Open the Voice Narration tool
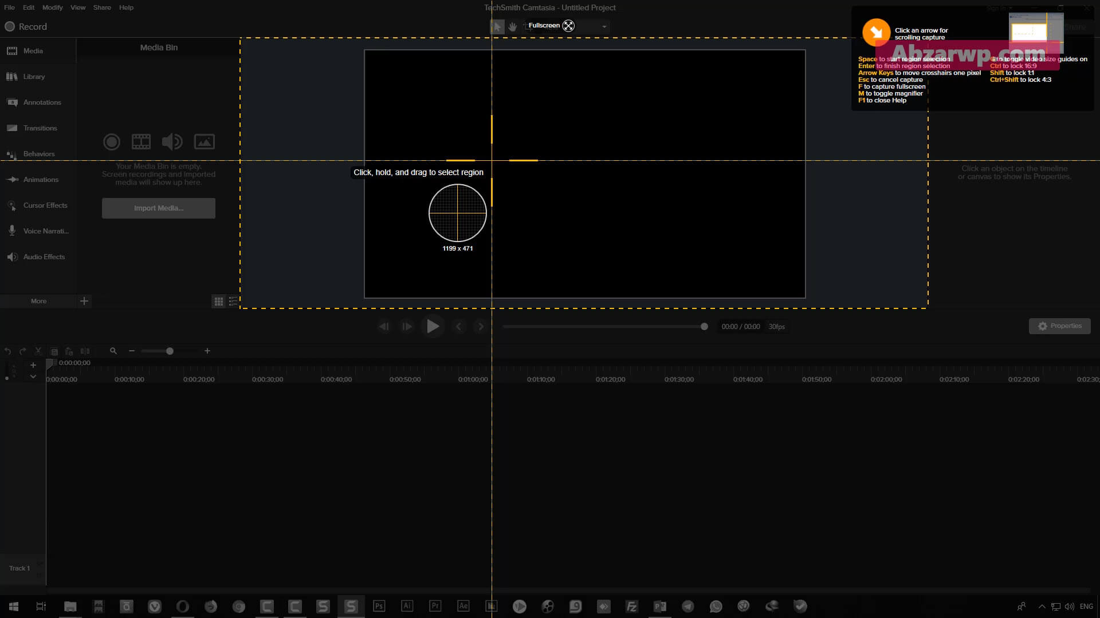This screenshot has width=1100, height=618. (38, 231)
